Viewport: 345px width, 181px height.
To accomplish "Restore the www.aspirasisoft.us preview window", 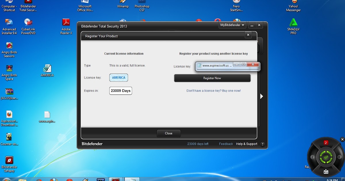I will (x=243, y=64).
